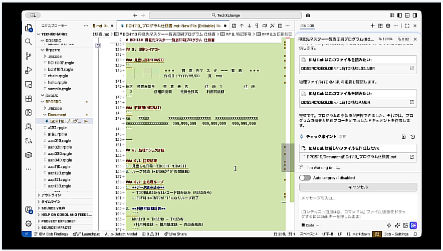443x251 pixels.
Task: Open the Remote Explorer view
Action: [29, 84]
